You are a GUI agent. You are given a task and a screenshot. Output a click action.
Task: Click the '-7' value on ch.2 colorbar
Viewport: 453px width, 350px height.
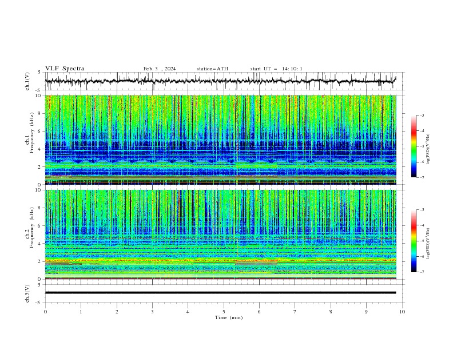click(422, 272)
